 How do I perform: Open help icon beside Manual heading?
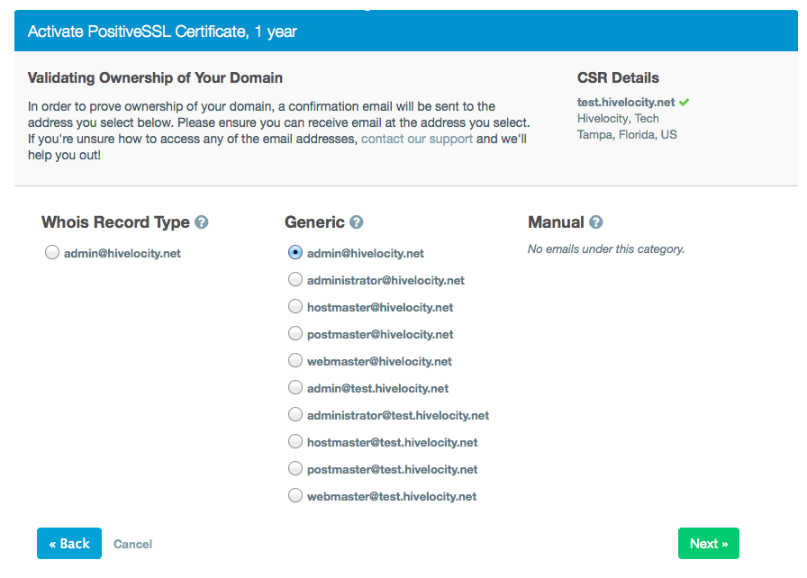pos(596,222)
